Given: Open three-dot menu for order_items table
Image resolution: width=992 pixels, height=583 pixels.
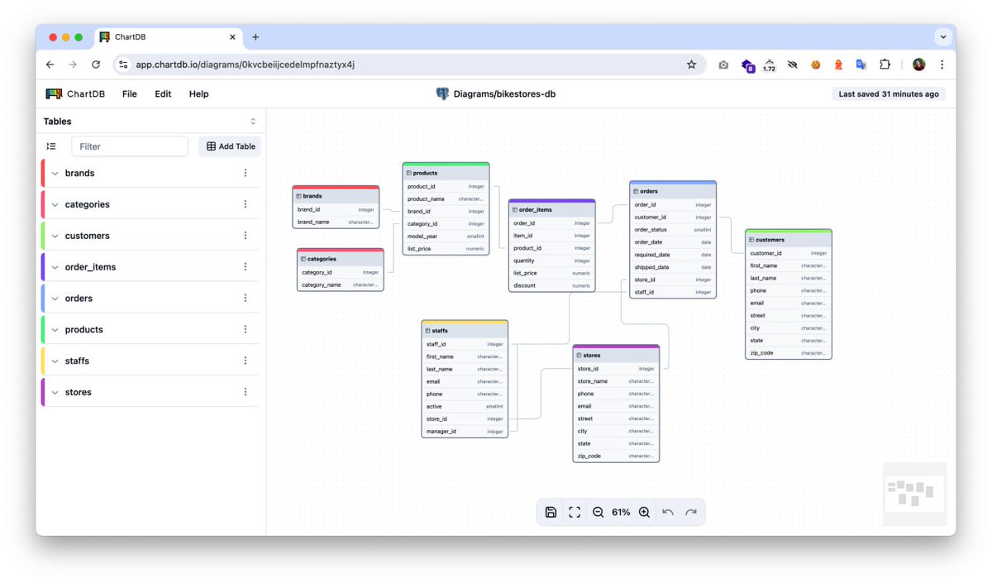Looking at the screenshot, I should [246, 267].
